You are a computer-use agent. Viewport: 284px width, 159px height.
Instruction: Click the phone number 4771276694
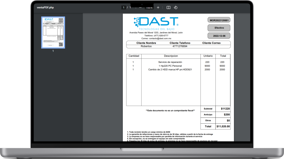[180, 46]
